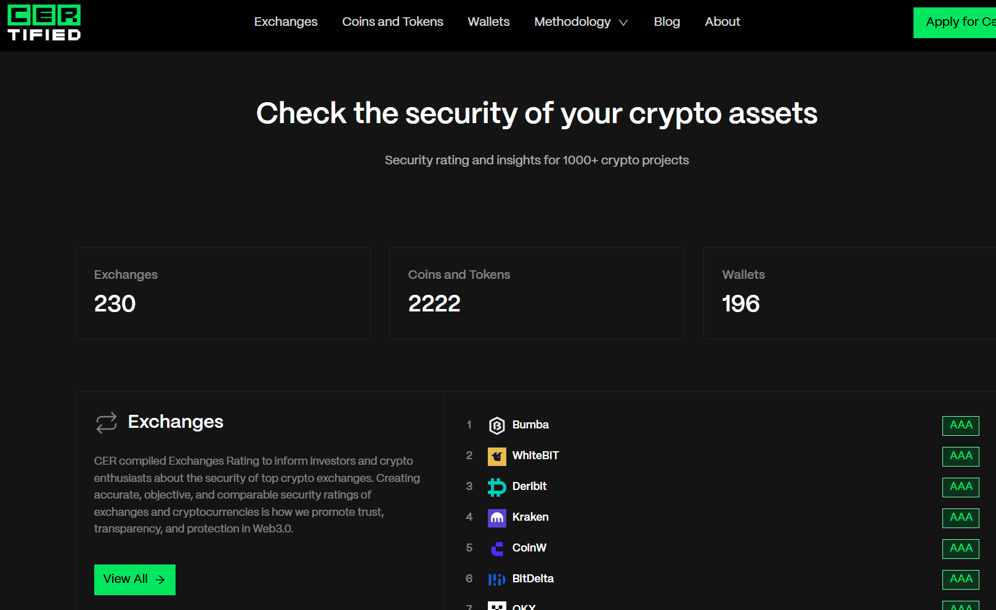Image resolution: width=996 pixels, height=610 pixels.
Task: Click the Deribit exchange logo icon
Action: pos(496,487)
